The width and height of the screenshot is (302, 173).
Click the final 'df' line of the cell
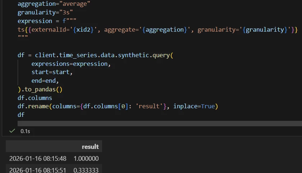(x=21, y=115)
